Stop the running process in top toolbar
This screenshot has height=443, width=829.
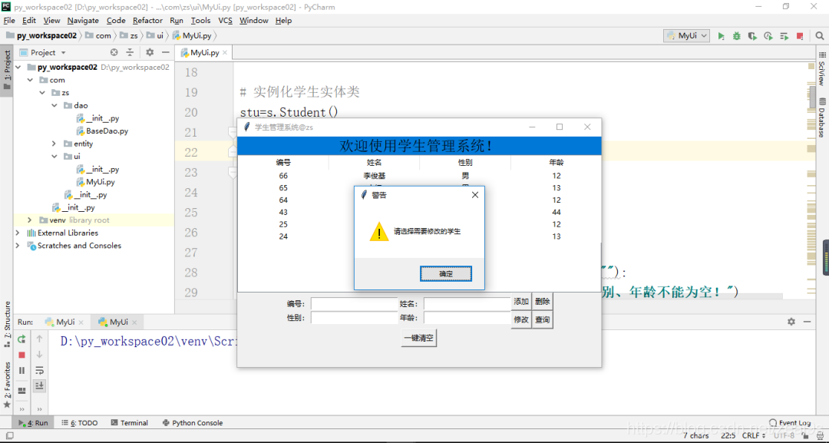tap(799, 36)
